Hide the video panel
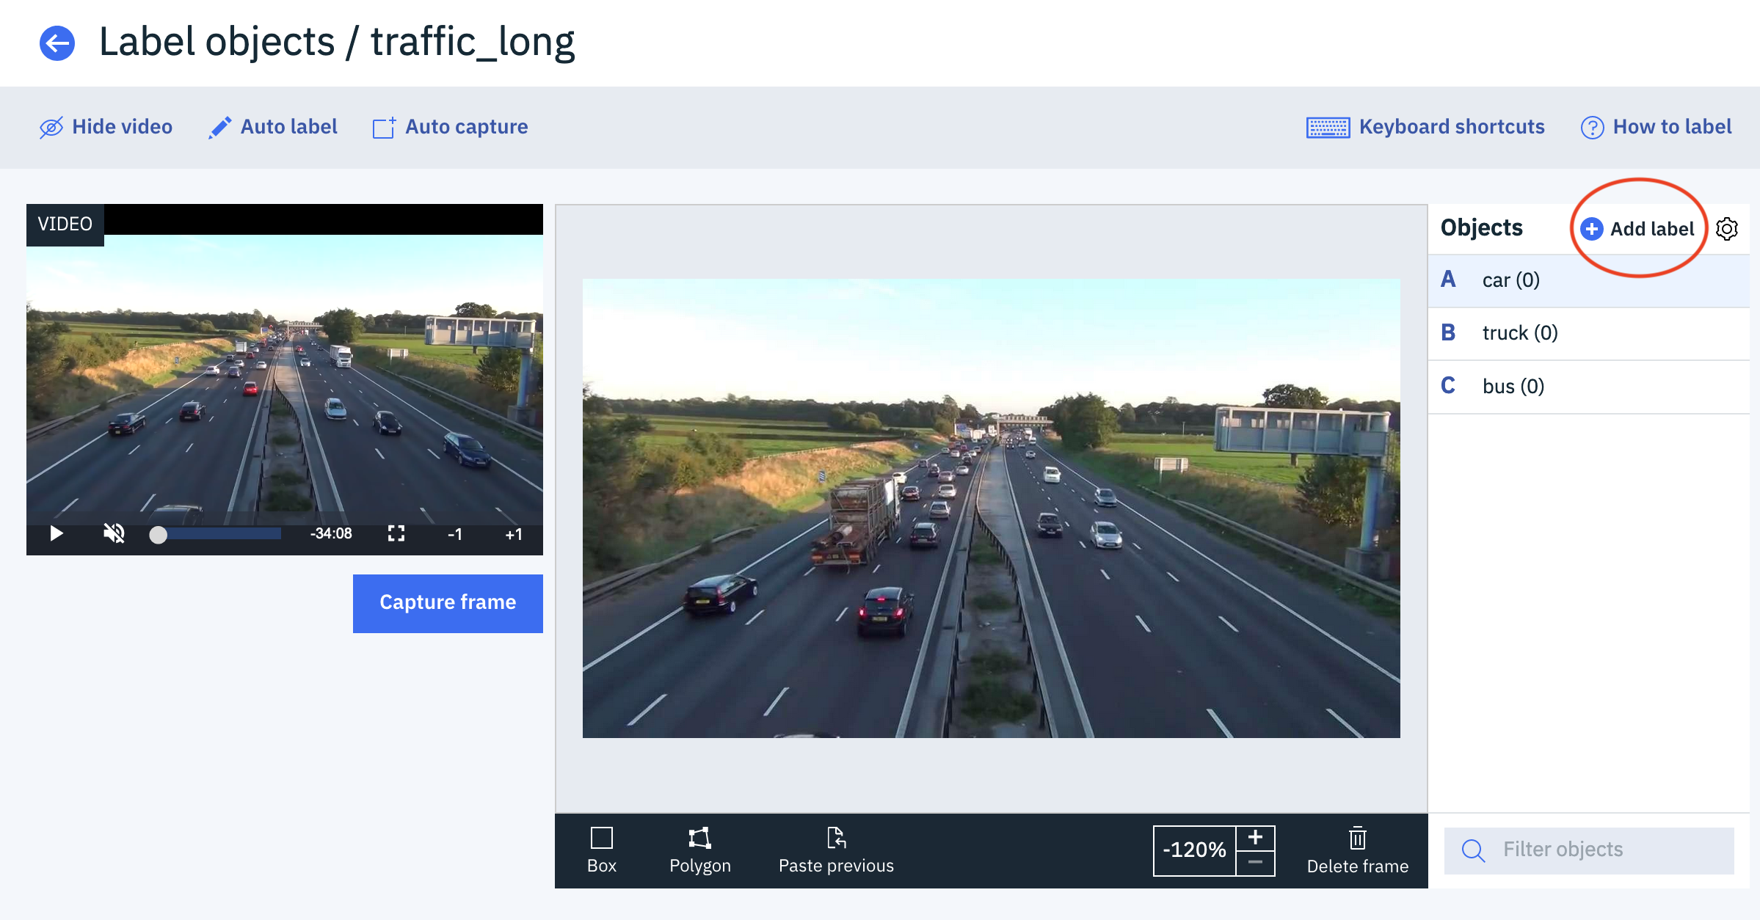 [106, 127]
